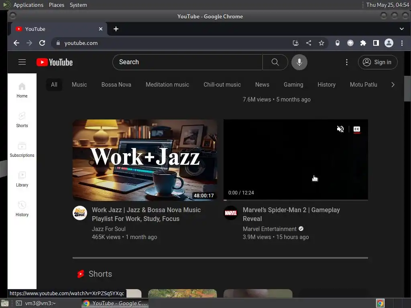This screenshot has height=308, width=411.
Task: Click the youtube.com address bar
Action: click(173, 43)
